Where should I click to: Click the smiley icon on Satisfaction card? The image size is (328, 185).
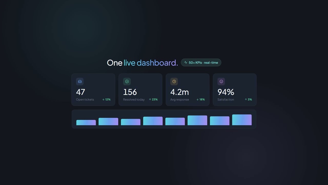click(x=221, y=81)
